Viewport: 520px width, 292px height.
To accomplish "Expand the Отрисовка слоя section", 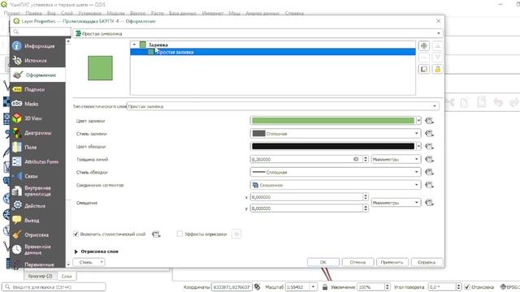I will tap(76, 251).
